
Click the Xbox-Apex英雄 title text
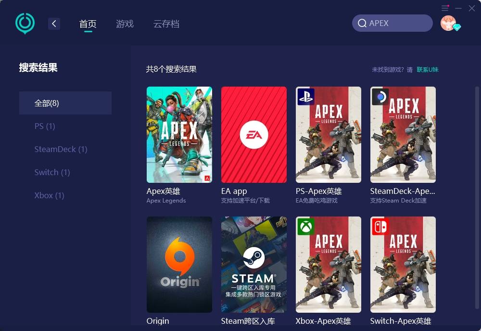tap(323, 321)
